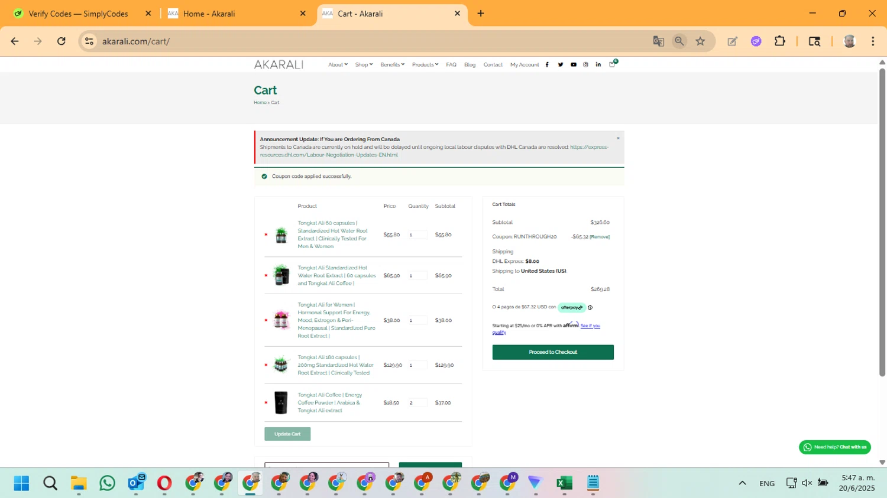This screenshot has height=498, width=887.
Task: Click the browser back arrow
Action: (x=15, y=41)
